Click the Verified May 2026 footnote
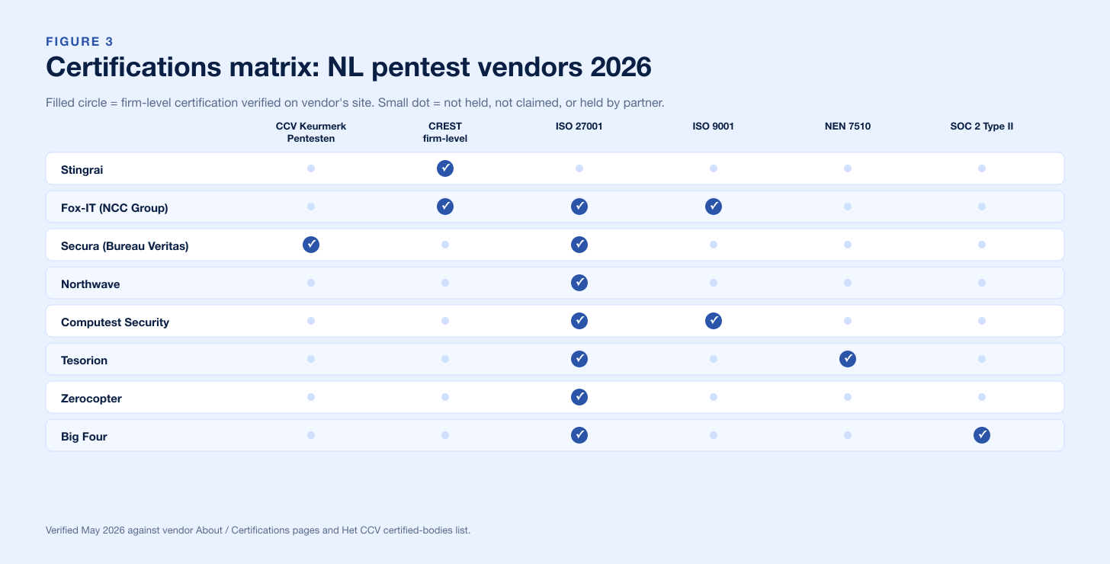The width and height of the screenshot is (1110, 564). tap(258, 530)
